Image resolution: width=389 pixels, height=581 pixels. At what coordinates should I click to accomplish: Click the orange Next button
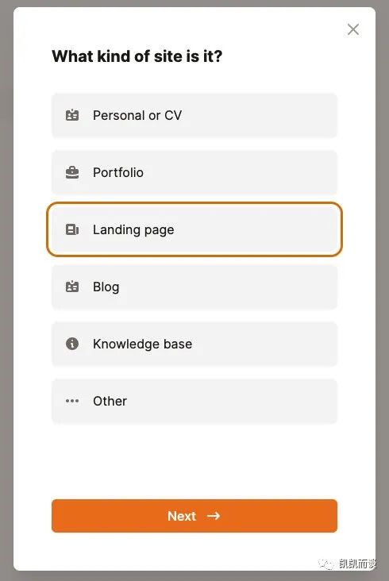click(x=194, y=516)
